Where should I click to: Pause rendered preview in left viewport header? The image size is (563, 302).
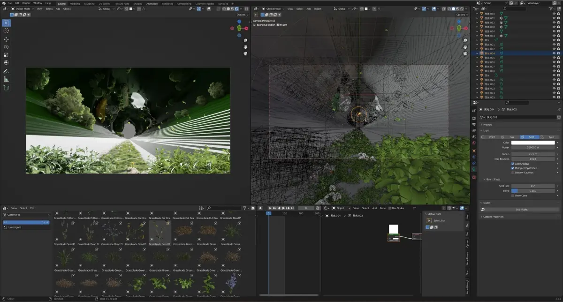coord(247,8)
